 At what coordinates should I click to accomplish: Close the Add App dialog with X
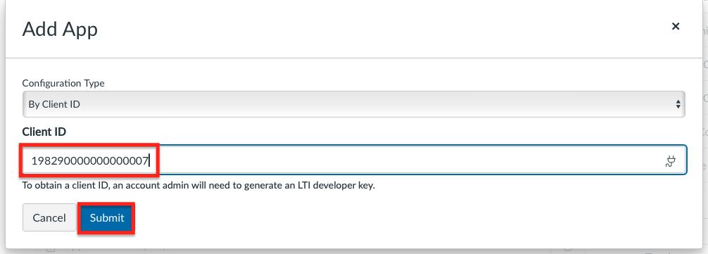coord(676,26)
